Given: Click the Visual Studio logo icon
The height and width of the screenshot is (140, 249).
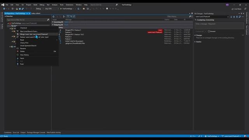Looking at the screenshot, I should tap(3, 5).
